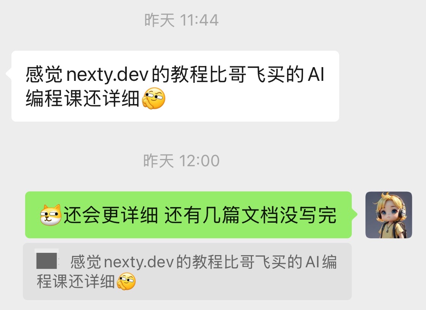The image size is (426, 310).
Task: Open the blonde headphone girl avatar
Action: [389, 215]
